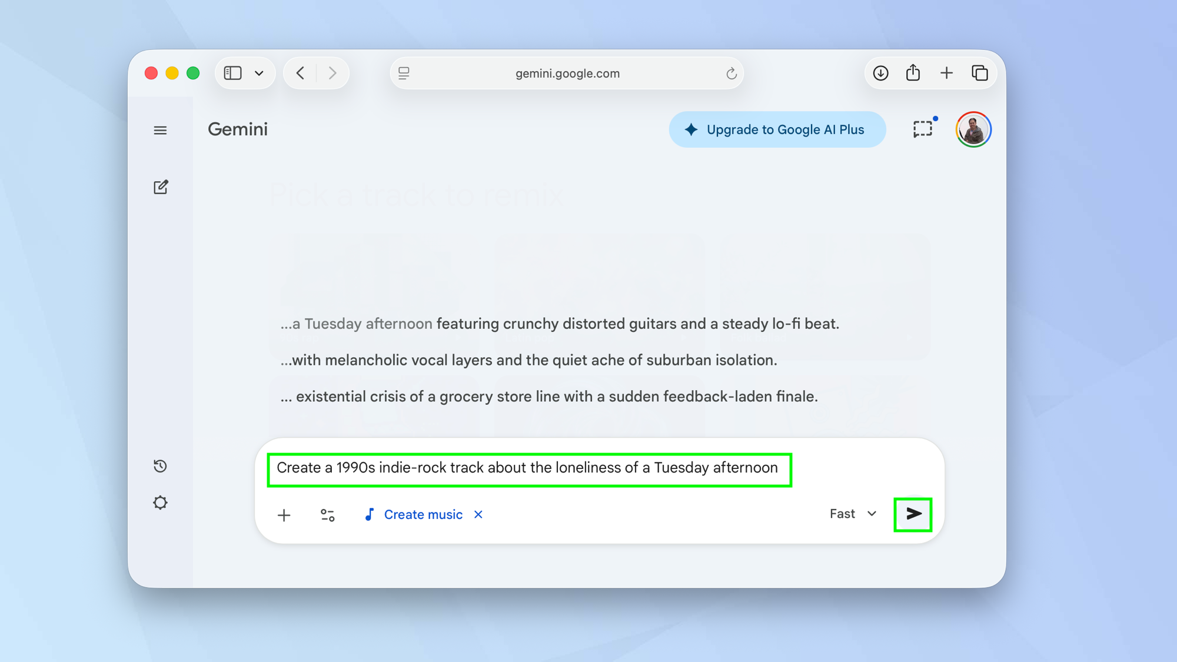1177x662 pixels.
Task: Expand the Fast model selector dropdown
Action: [853, 514]
